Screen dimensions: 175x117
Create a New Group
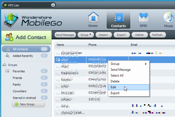pyautogui.click(x=29, y=104)
